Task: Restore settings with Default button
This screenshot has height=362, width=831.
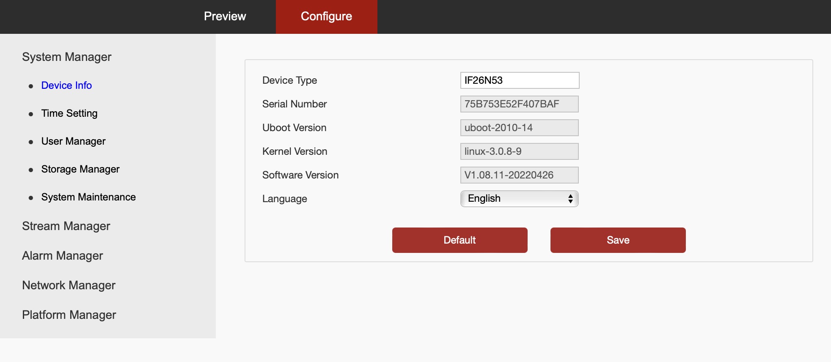Action: tap(460, 240)
